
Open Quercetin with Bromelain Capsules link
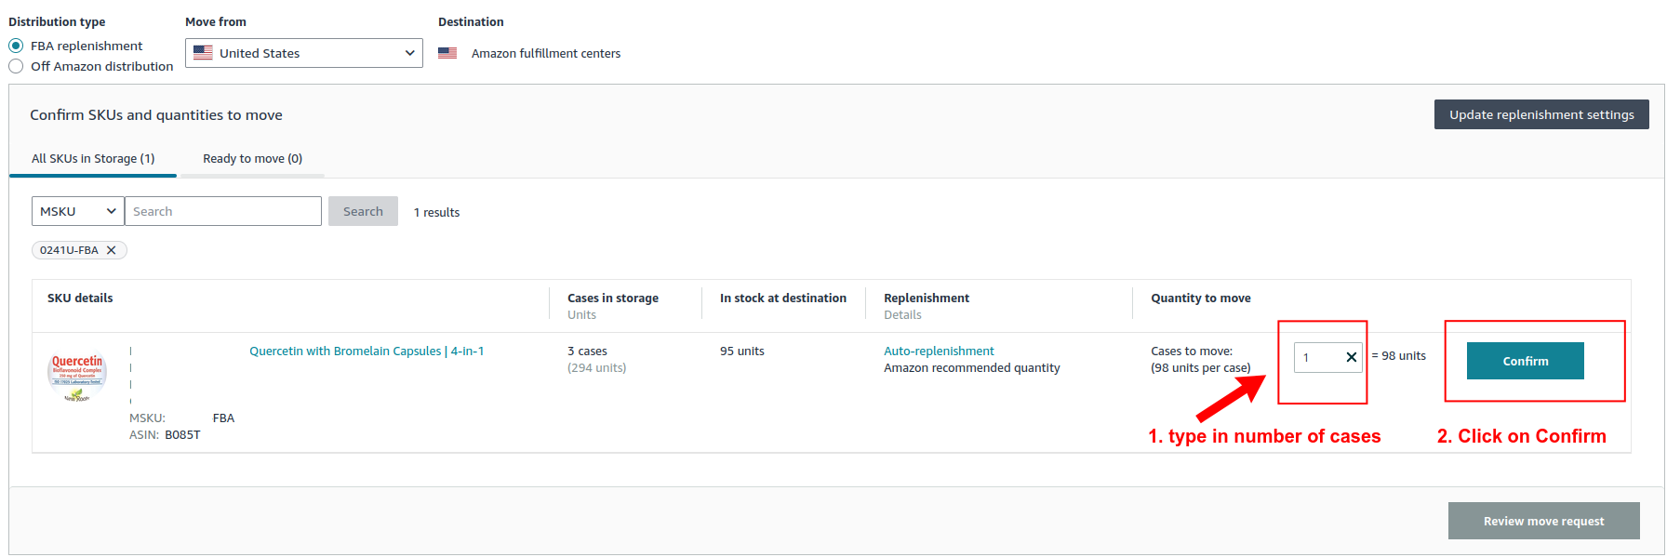[x=367, y=351]
